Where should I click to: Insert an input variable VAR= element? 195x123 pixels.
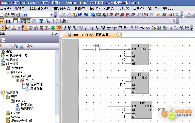point(109,28)
